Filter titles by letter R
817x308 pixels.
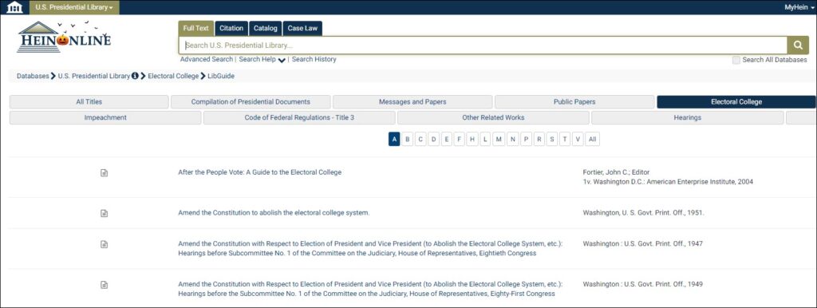[x=539, y=140]
